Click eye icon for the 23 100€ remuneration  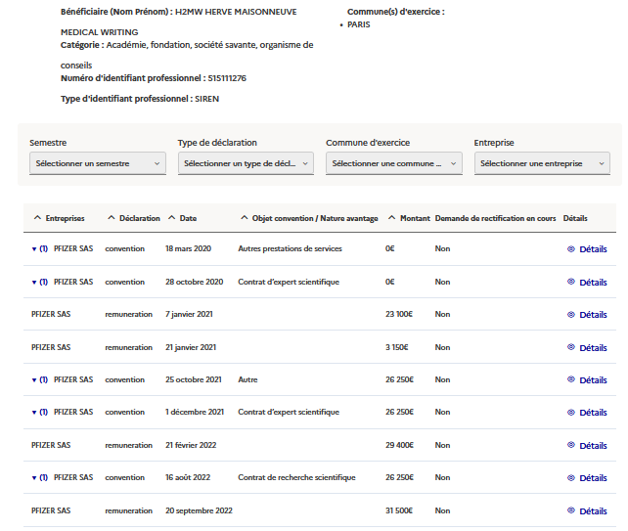pos(571,315)
